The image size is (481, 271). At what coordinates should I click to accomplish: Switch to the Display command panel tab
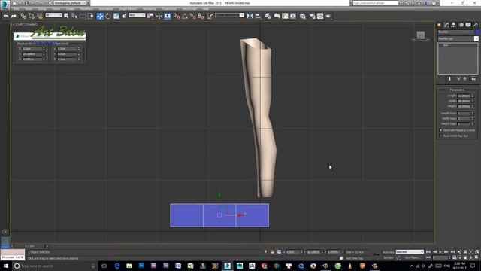pos(468,25)
